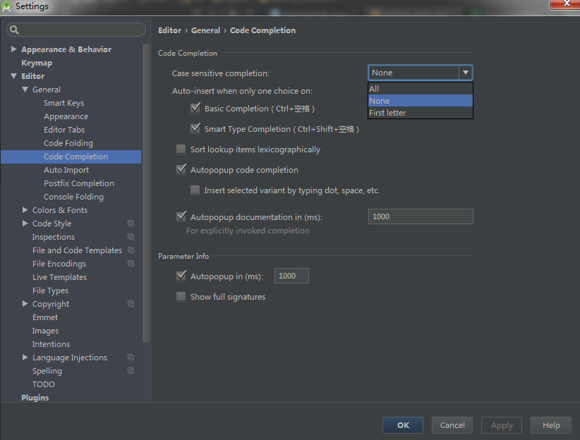Enable Insert selected variant by typing dot
Image resolution: width=580 pixels, height=440 pixels.
click(195, 190)
